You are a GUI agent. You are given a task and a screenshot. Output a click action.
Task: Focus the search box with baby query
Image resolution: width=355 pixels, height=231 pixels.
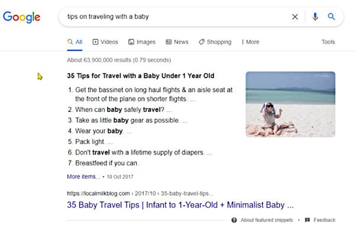click(176, 17)
